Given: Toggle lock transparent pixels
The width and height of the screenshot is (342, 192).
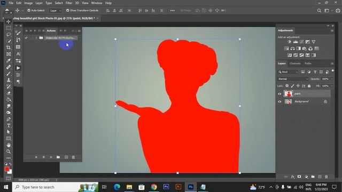Looking at the screenshot, I should tap(287, 86).
